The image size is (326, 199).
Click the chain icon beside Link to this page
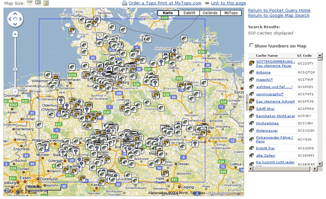click(207, 3)
